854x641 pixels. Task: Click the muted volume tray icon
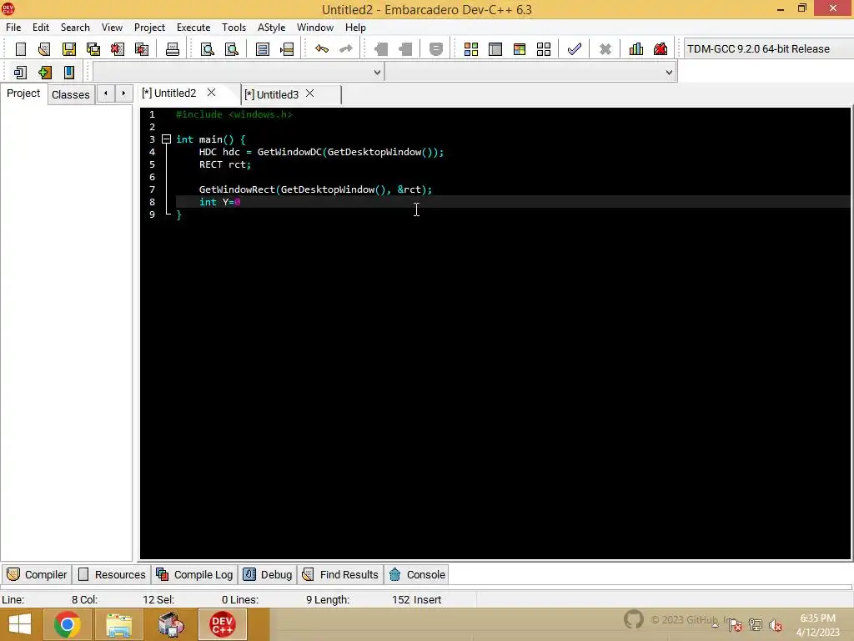(776, 626)
